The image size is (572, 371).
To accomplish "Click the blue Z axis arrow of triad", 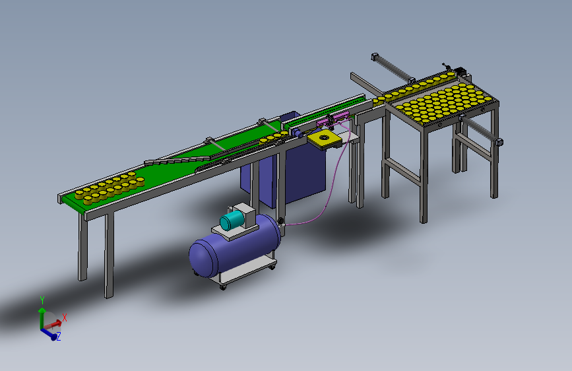I will coord(50,335).
